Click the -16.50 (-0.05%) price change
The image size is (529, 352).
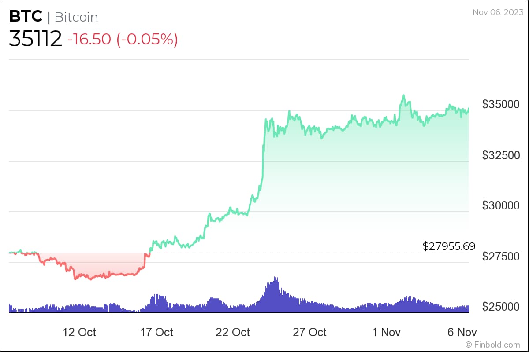pos(123,39)
